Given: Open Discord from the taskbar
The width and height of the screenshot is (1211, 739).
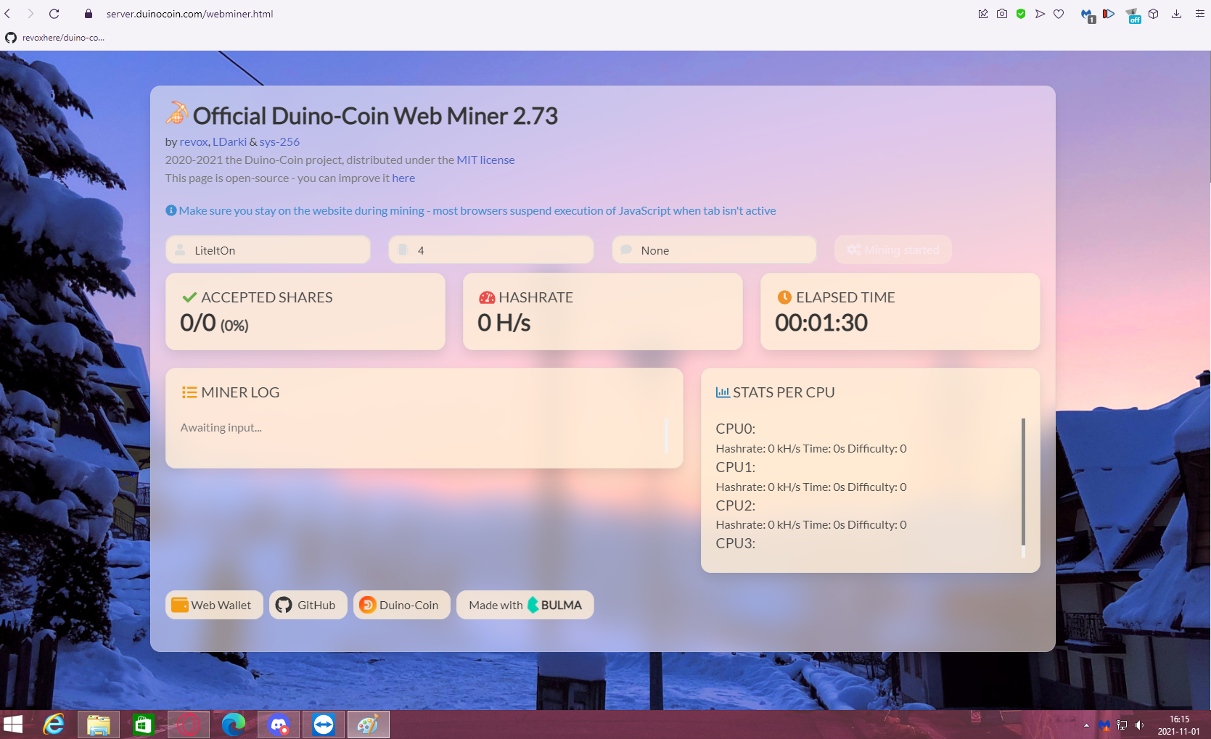Looking at the screenshot, I should point(279,724).
